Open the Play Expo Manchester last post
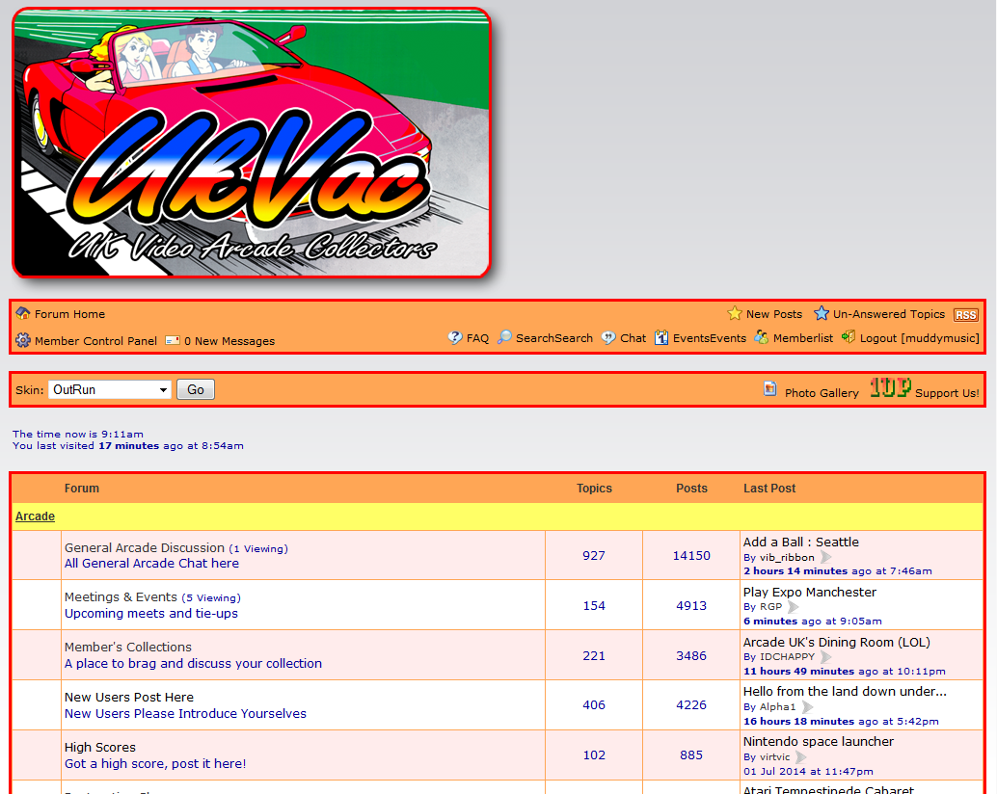997x794 pixels. pos(809,592)
